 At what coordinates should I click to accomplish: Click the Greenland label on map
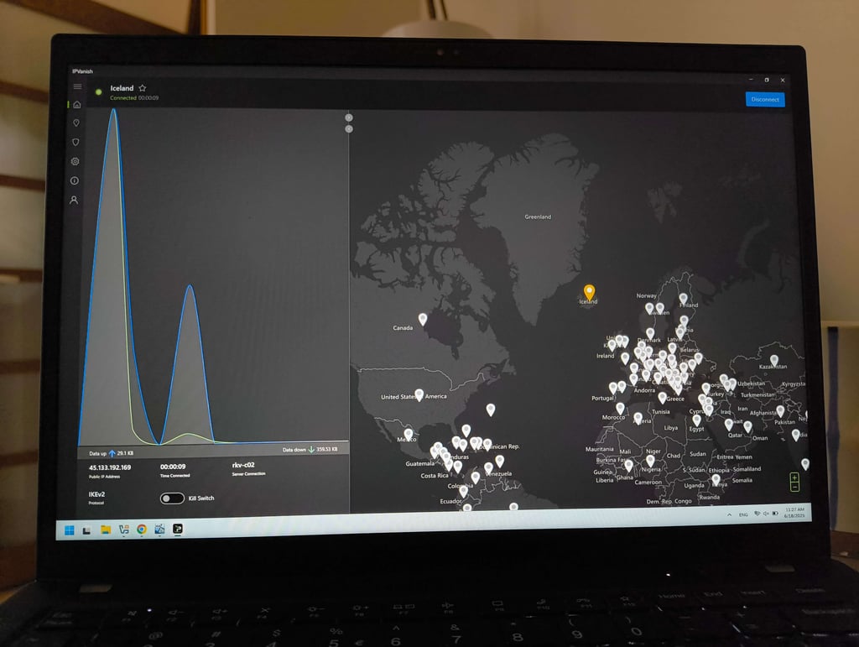[x=538, y=217]
